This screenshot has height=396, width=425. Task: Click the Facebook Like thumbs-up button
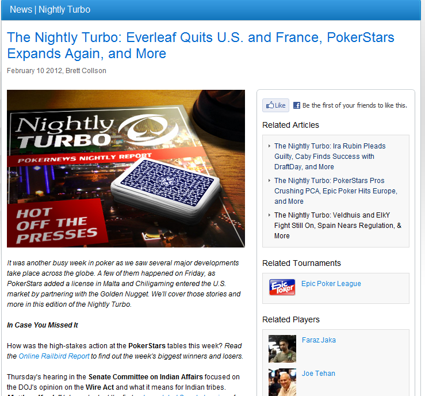[x=275, y=105]
